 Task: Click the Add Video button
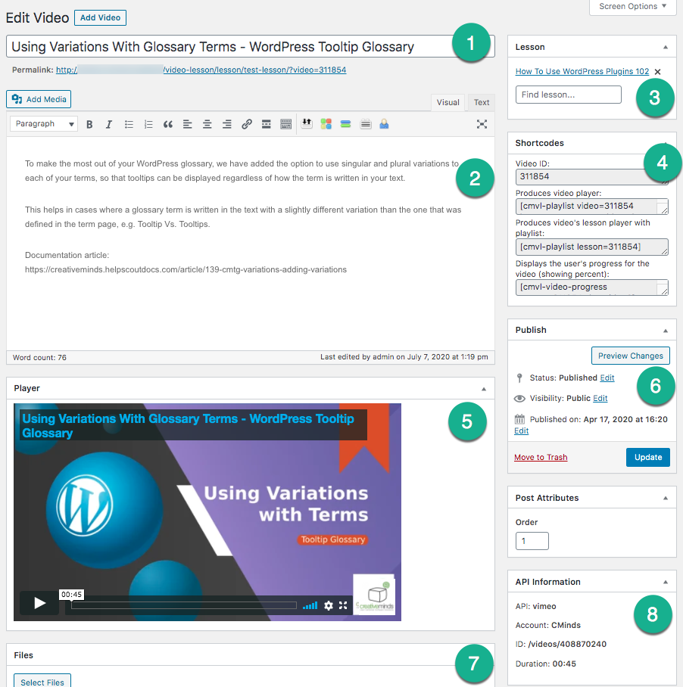[x=100, y=17]
